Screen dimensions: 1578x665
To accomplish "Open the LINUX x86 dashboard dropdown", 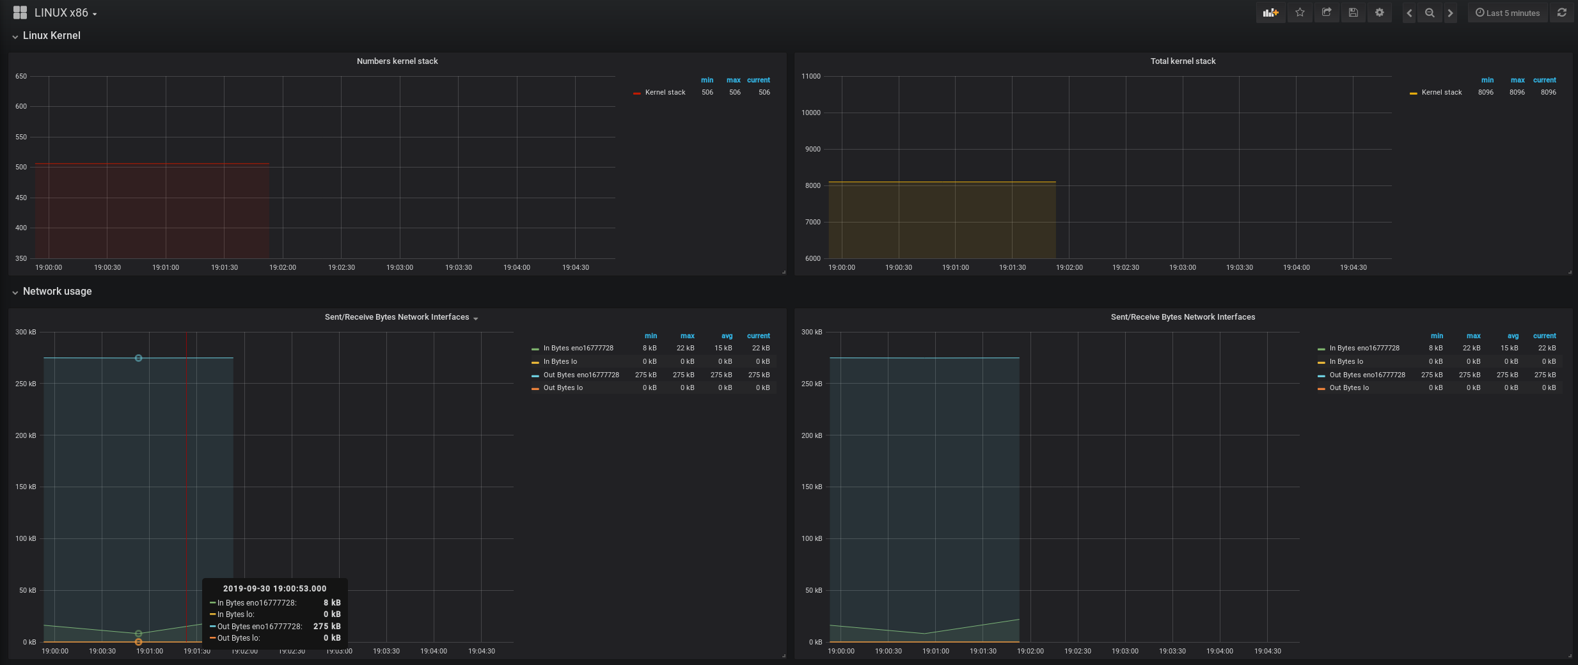I will [65, 13].
